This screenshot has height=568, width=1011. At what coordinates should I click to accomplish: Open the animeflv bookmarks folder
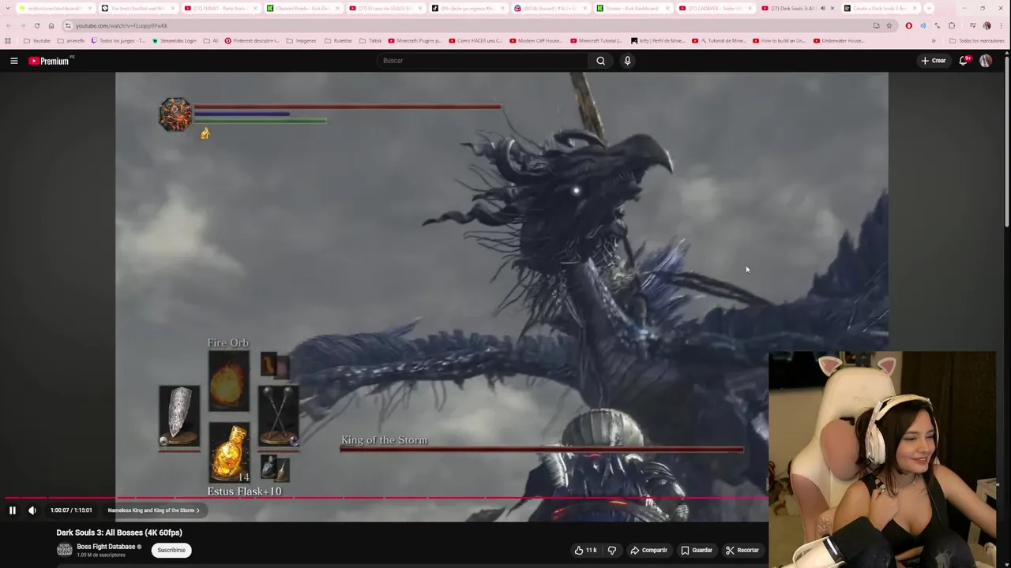coord(71,40)
